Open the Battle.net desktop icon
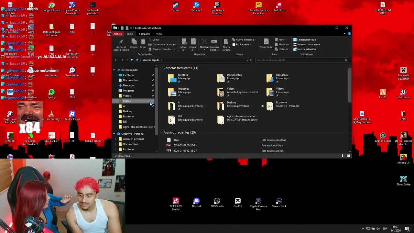414x233 pixels. (196, 7)
